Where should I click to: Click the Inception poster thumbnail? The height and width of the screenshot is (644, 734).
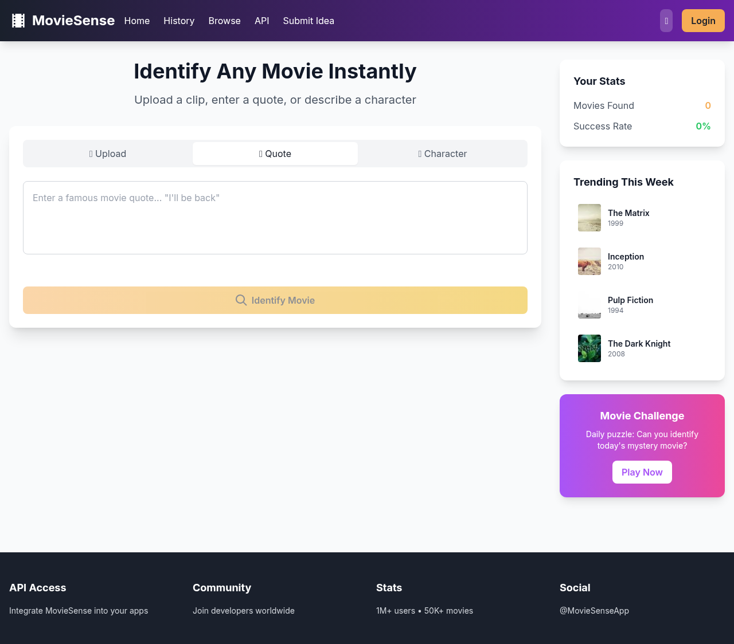coord(589,261)
